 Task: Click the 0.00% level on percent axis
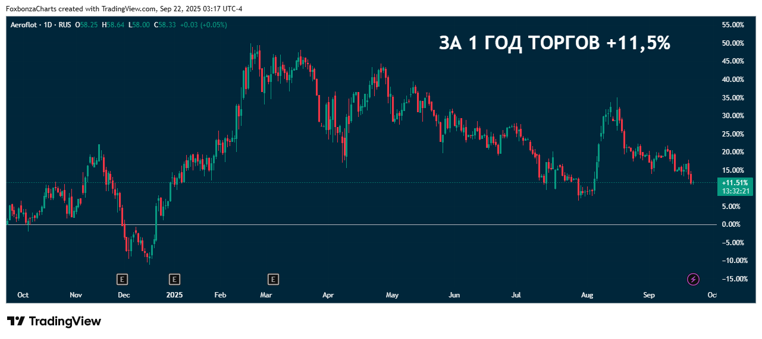[731, 224]
